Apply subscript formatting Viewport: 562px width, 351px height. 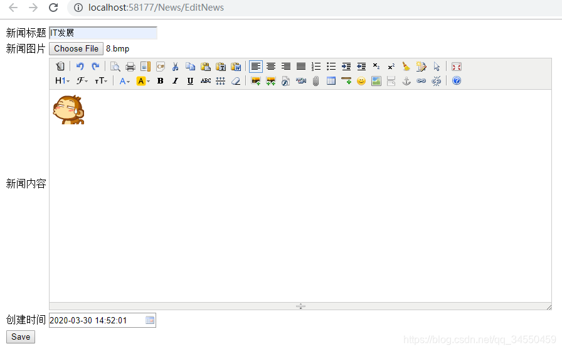click(x=376, y=67)
